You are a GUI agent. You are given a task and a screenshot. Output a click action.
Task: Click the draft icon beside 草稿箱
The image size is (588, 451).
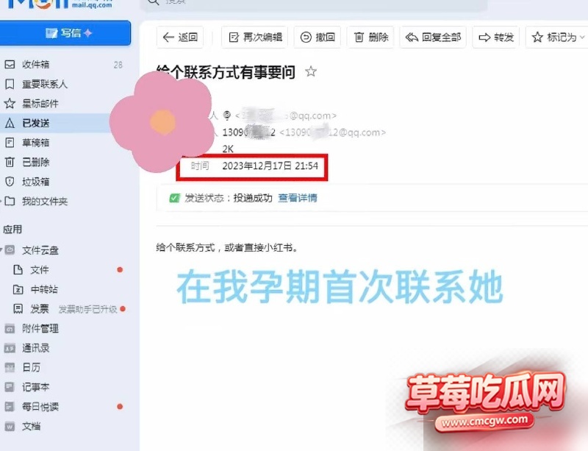[x=10, y=143]
